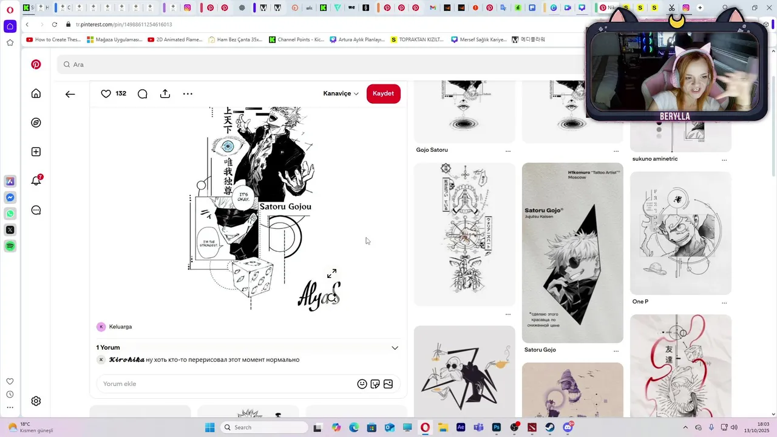This screenshot has height=437, width=777.
Task: Open 'TOPRAKTAN KIZILT...' bookmark
Action: (x=418, y=39)
